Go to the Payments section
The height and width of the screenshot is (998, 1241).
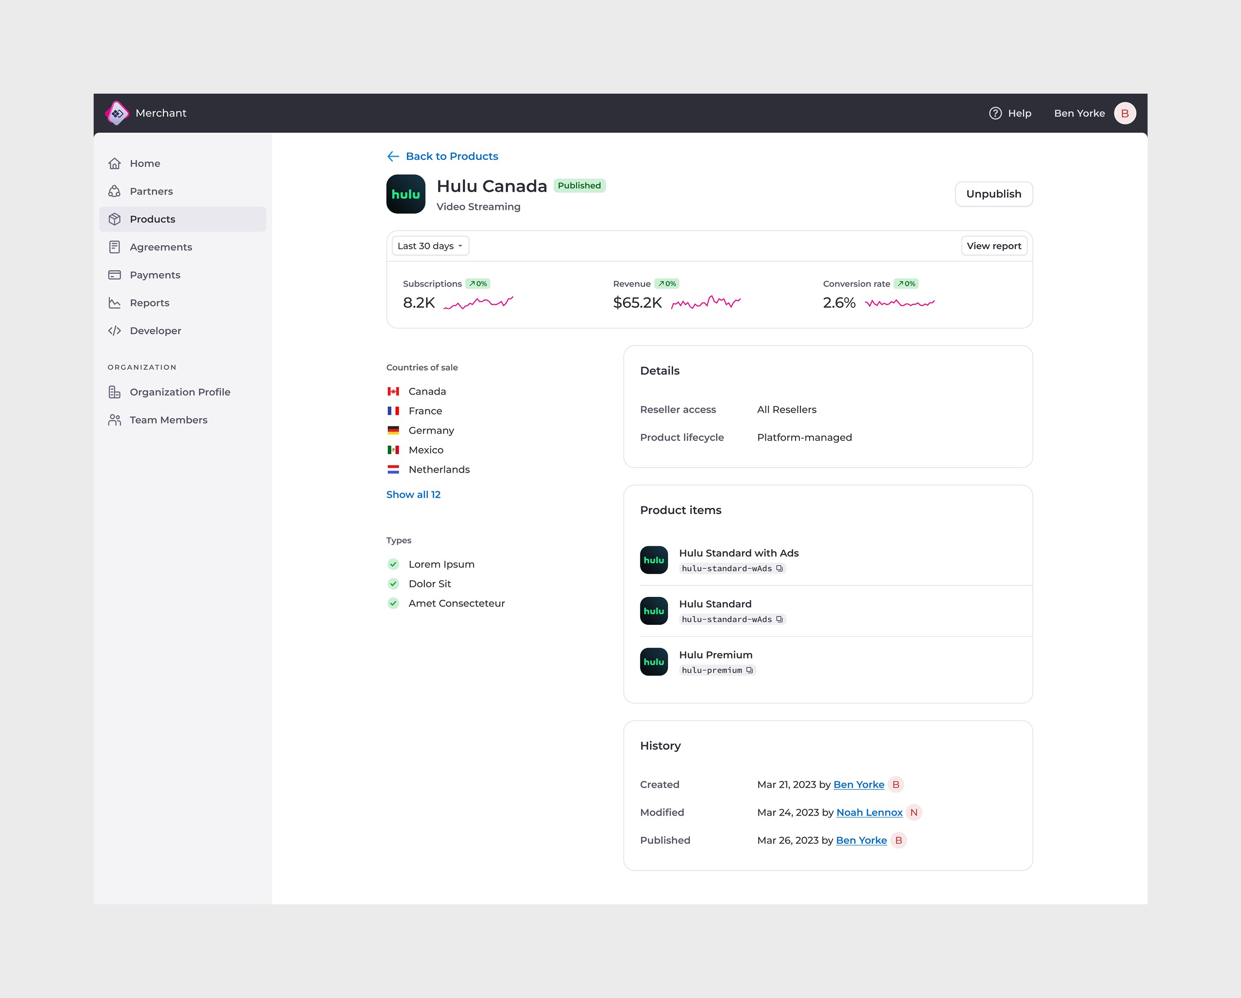coord(115,275)
